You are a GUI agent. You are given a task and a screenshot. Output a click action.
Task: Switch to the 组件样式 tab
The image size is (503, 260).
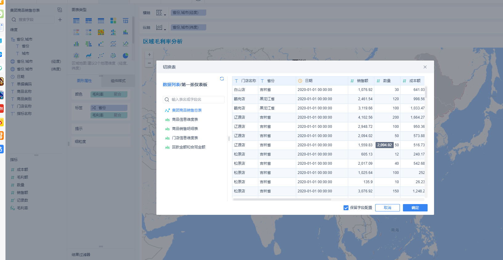click(x=118, y=81)
